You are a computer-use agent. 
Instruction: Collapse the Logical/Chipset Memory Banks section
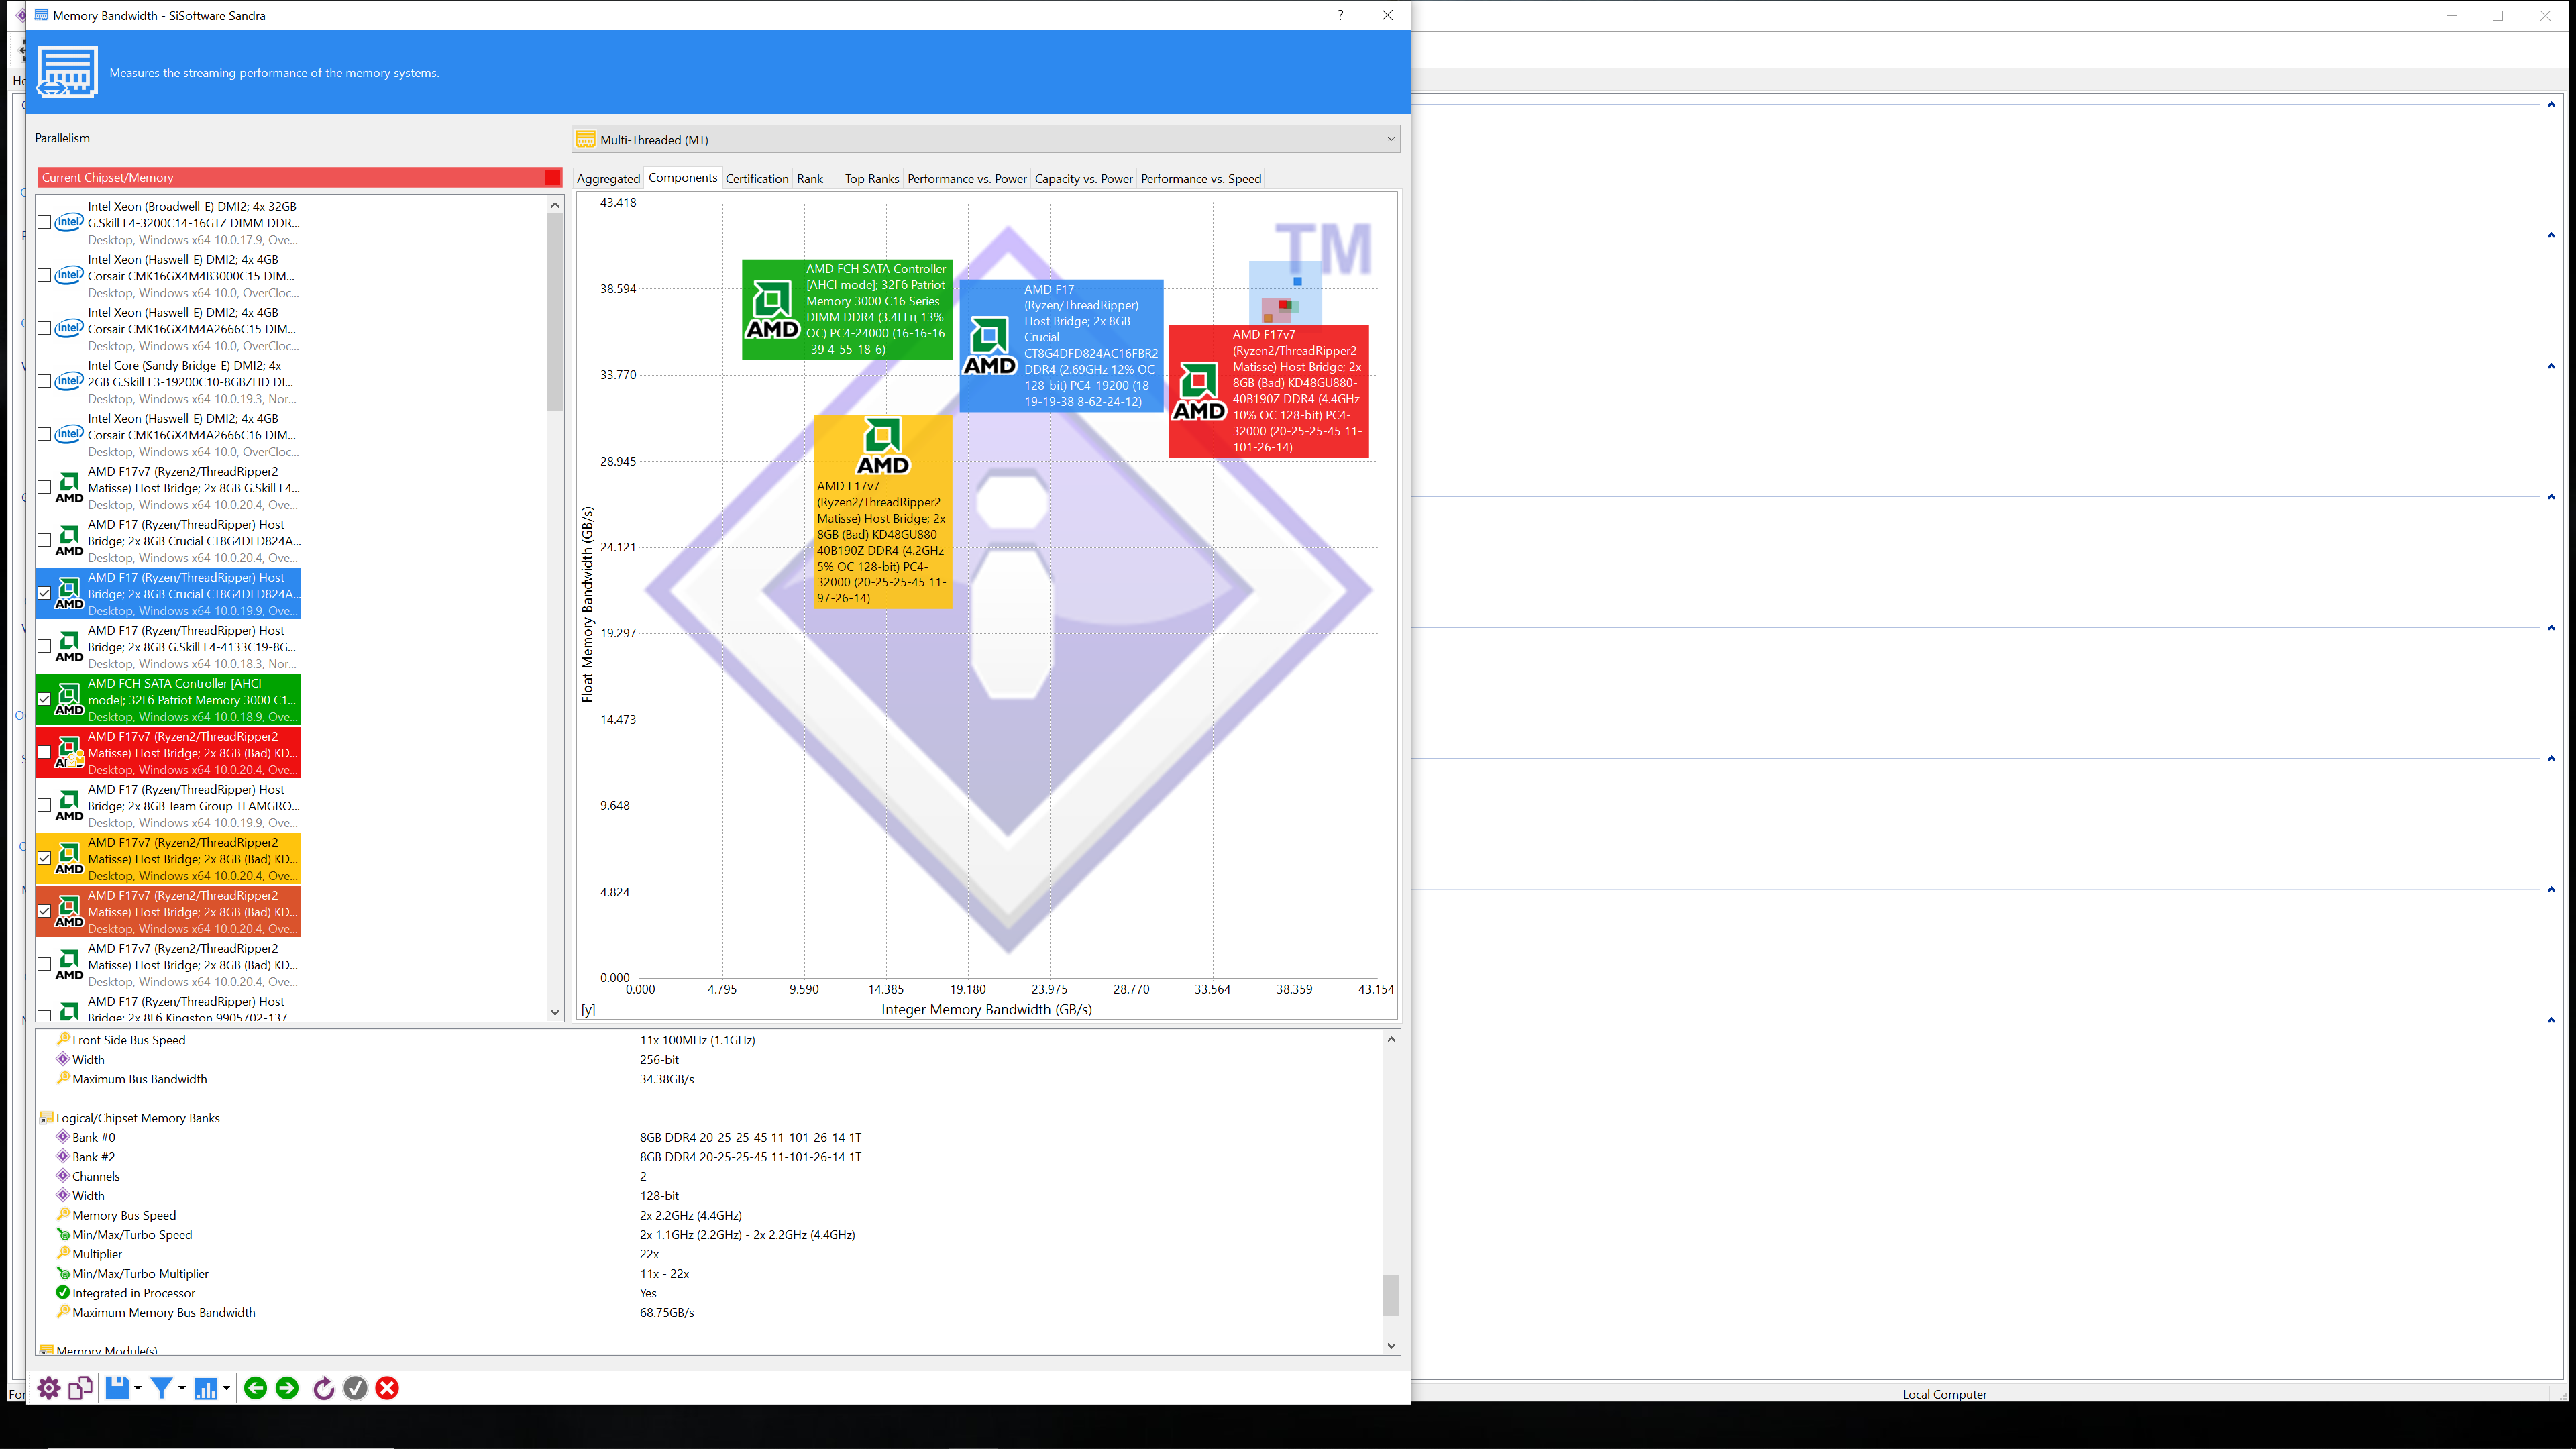coord(45,1118)
